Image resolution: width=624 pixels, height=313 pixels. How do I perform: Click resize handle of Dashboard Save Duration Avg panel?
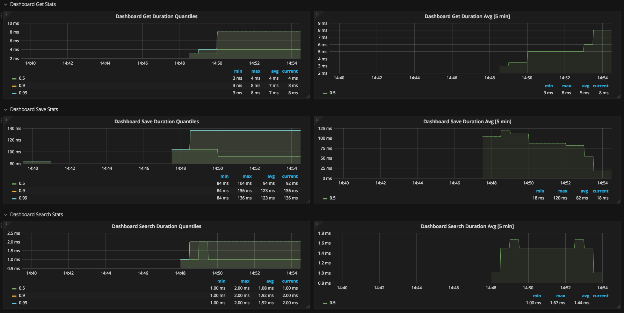tap(619, 202)
